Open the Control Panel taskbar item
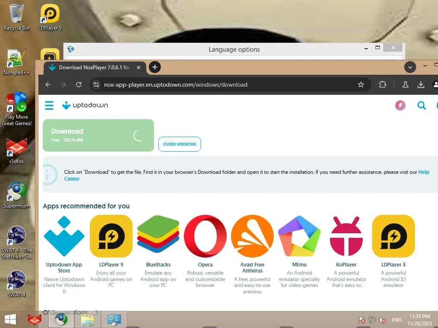Screen dimensions: 438x328 [114, 319]
